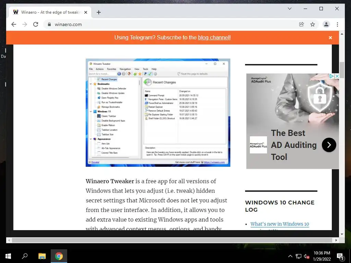Open the Chrome three-dot menu
Screen dimensions: 351x263
click(x=337, y=24)
